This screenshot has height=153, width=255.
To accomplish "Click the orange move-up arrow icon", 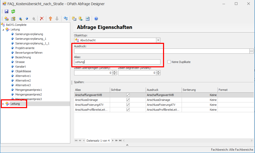I will (x=50, y=19).
